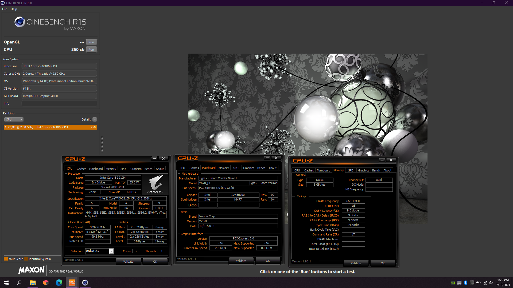Click the mainboard Model VA70_HC field
The height and width of the screenshot is (288, 513).
click(224, 183)
